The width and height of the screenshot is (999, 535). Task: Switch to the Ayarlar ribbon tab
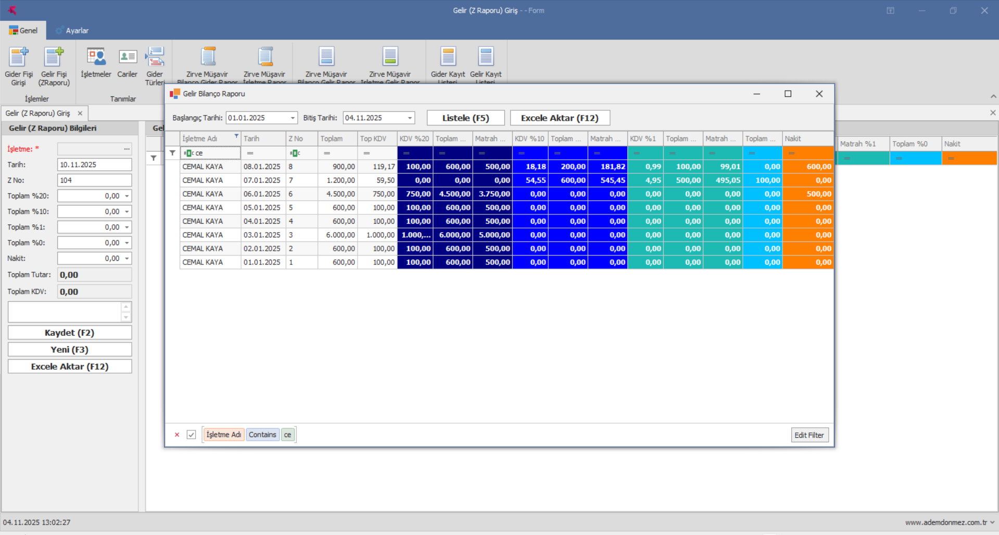(x=72, y=31)
